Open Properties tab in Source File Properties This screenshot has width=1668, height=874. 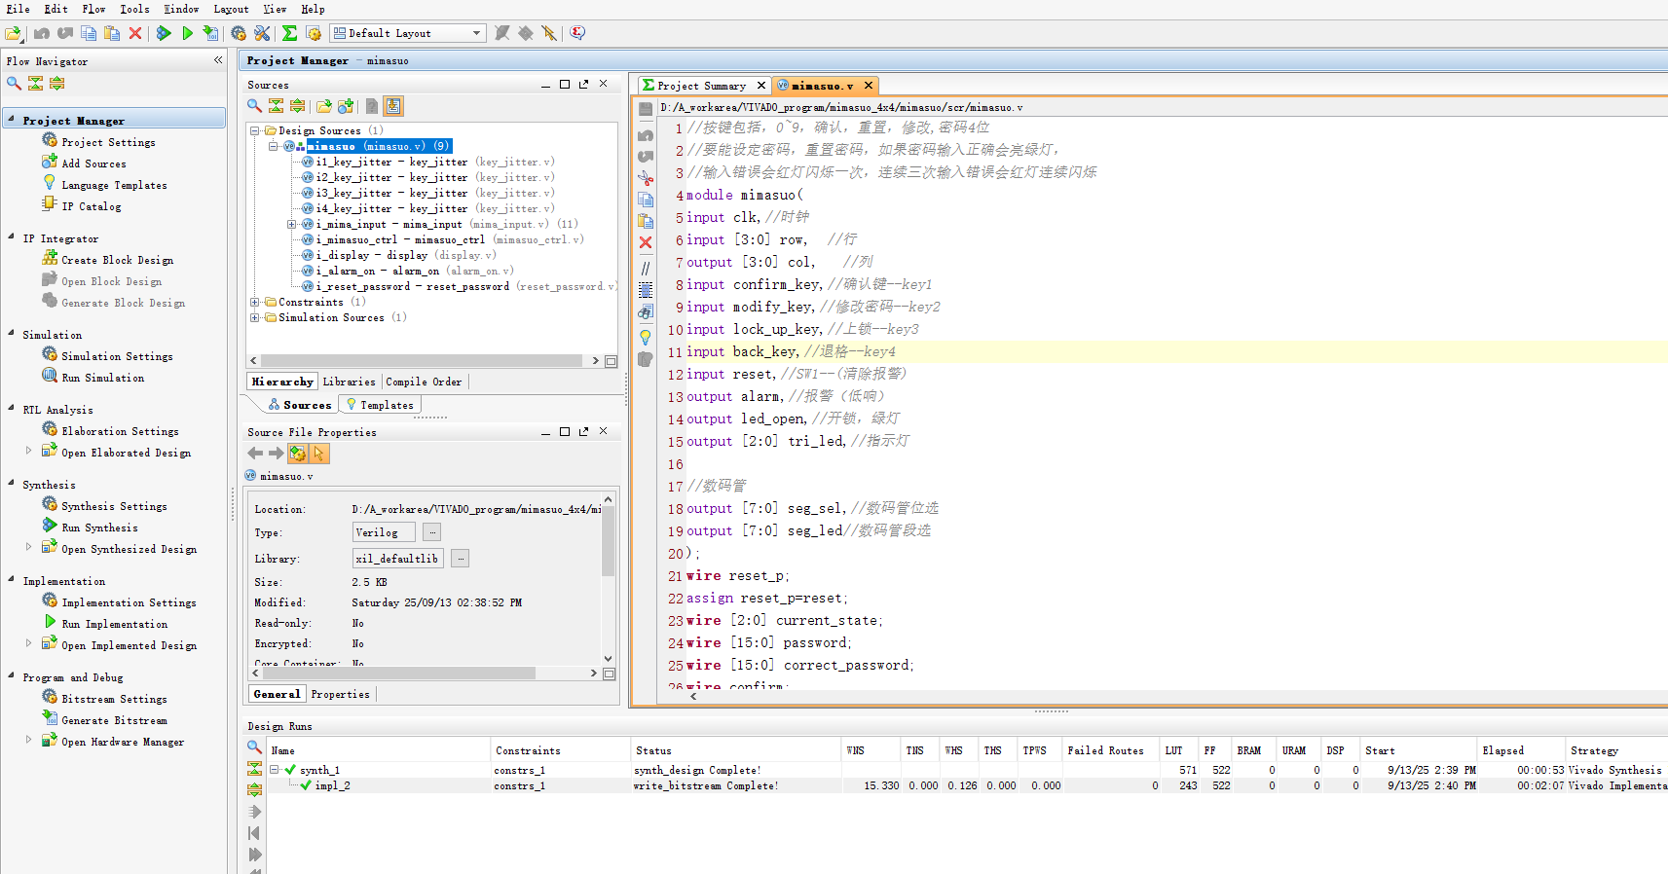[x=341, y=694]
